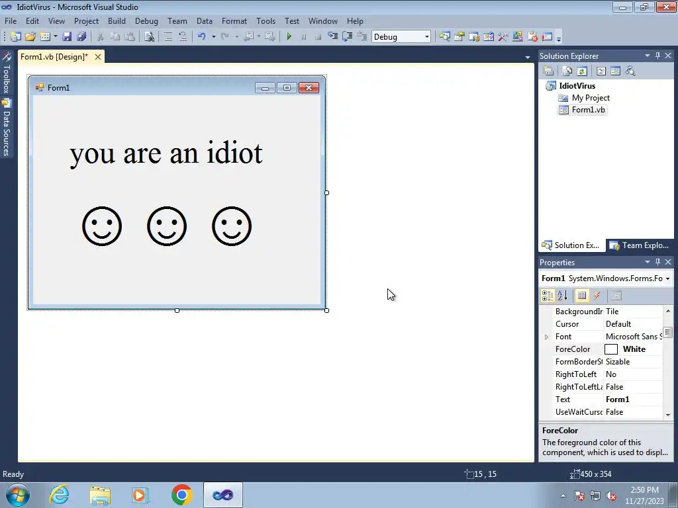This screenshot has height=508, width=678.
Task: Select My Project in Solution Explorer
Action: pos(591,98)
